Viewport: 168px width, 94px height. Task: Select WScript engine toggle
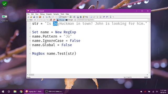[x=61, y=20]
